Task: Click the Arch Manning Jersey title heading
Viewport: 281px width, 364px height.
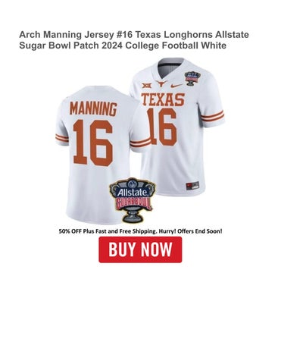Action: point(134,40)
